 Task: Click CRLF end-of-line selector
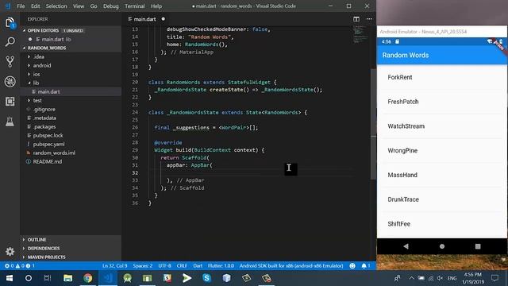[x=182, y=265]
